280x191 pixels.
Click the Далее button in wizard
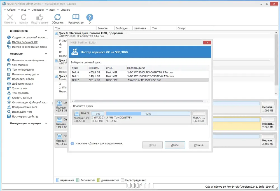[x=175, y=145]
